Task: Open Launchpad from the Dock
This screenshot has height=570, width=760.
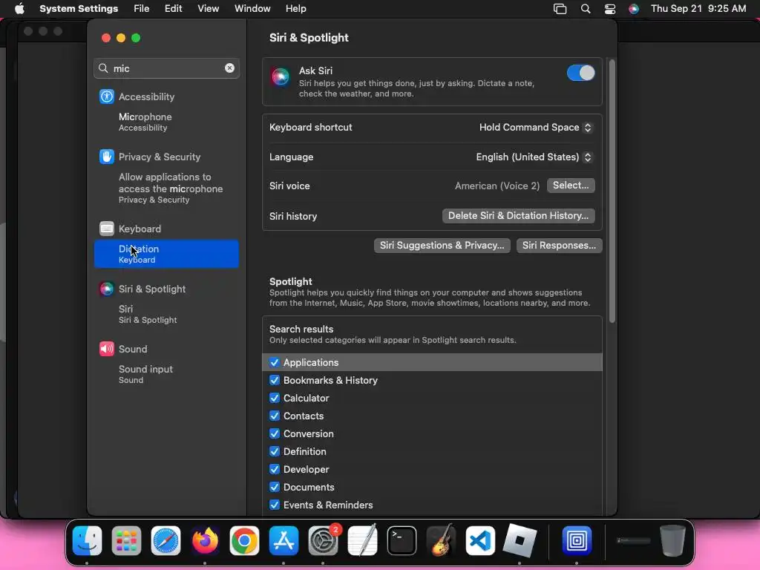Action: [x=126, y=540]
